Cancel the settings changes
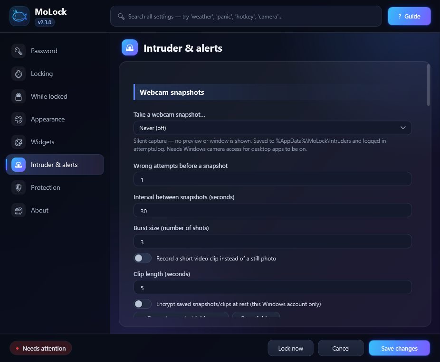 pos(341,348)
